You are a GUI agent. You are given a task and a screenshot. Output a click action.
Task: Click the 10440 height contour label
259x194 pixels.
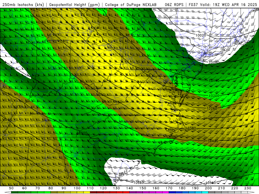213,141
